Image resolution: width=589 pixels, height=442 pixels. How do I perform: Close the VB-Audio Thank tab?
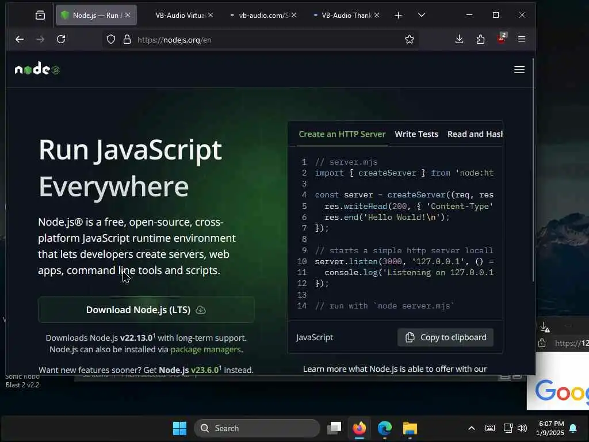(x=377, y=15)
